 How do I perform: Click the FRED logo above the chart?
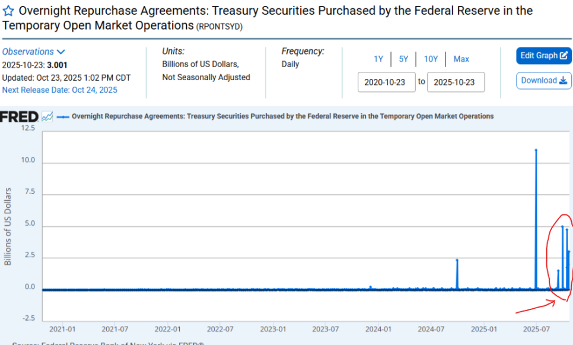coord(20,116)
